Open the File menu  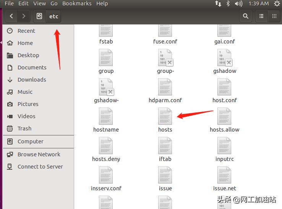9,3
